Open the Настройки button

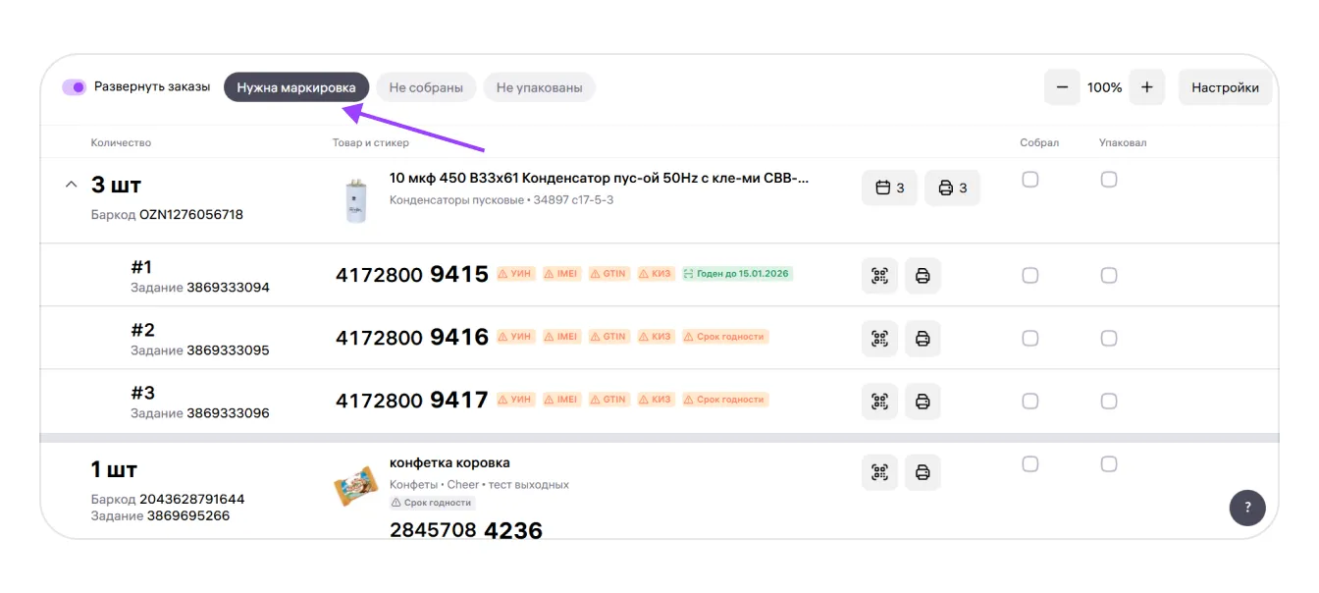[1225, 87]
